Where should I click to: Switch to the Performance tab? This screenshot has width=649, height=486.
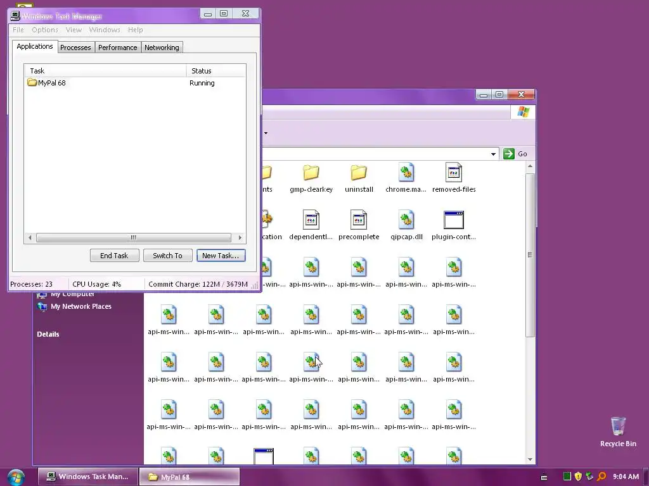click(117, 47)
